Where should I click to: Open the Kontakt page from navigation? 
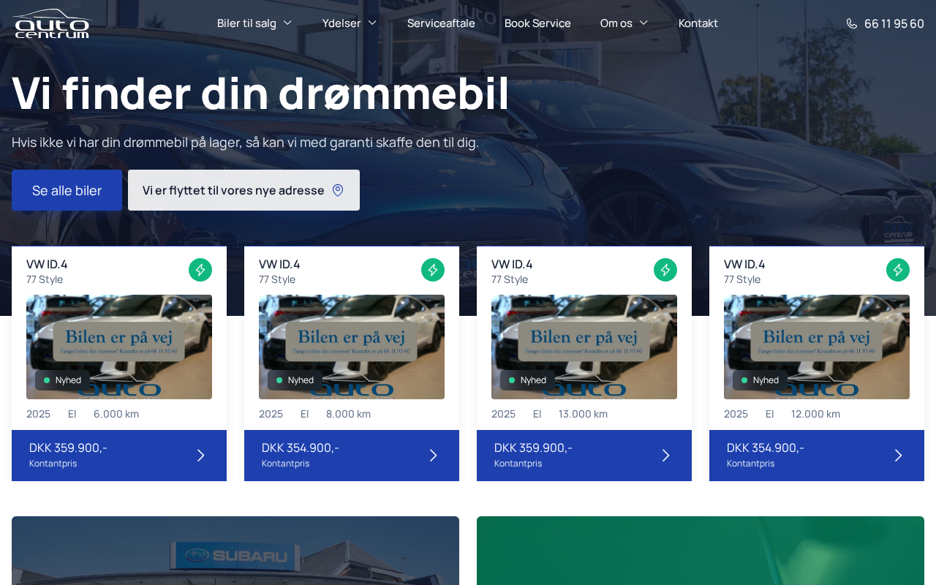pyautogui.click(x=698, y=23)
